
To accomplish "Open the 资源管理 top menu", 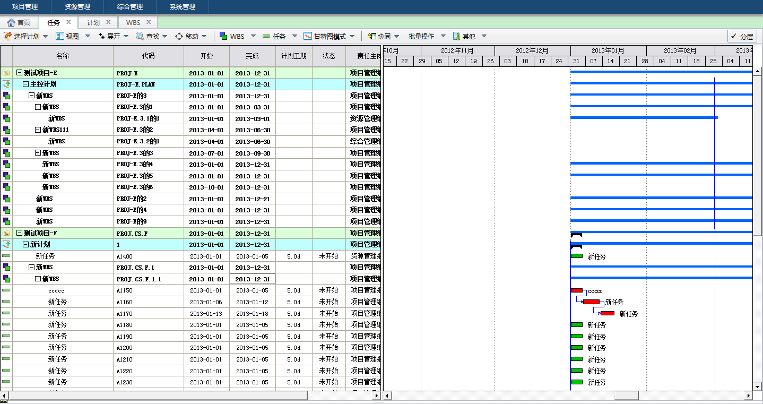I will [x=77, y=7].
